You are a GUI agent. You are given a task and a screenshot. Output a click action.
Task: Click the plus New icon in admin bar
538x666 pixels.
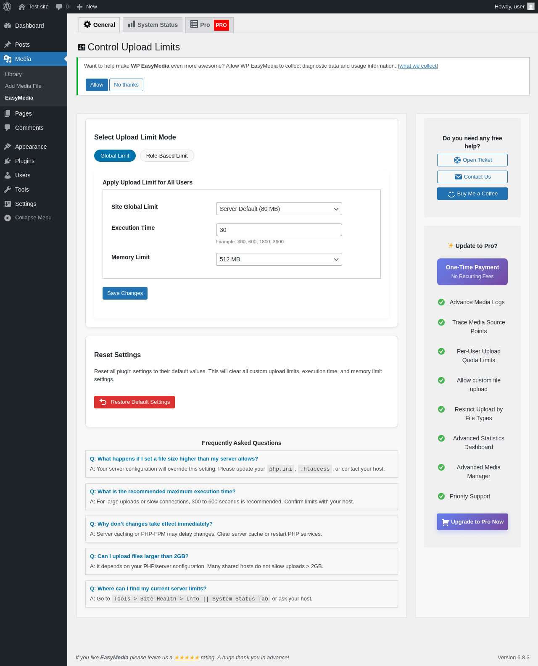[x=79, y=7]
